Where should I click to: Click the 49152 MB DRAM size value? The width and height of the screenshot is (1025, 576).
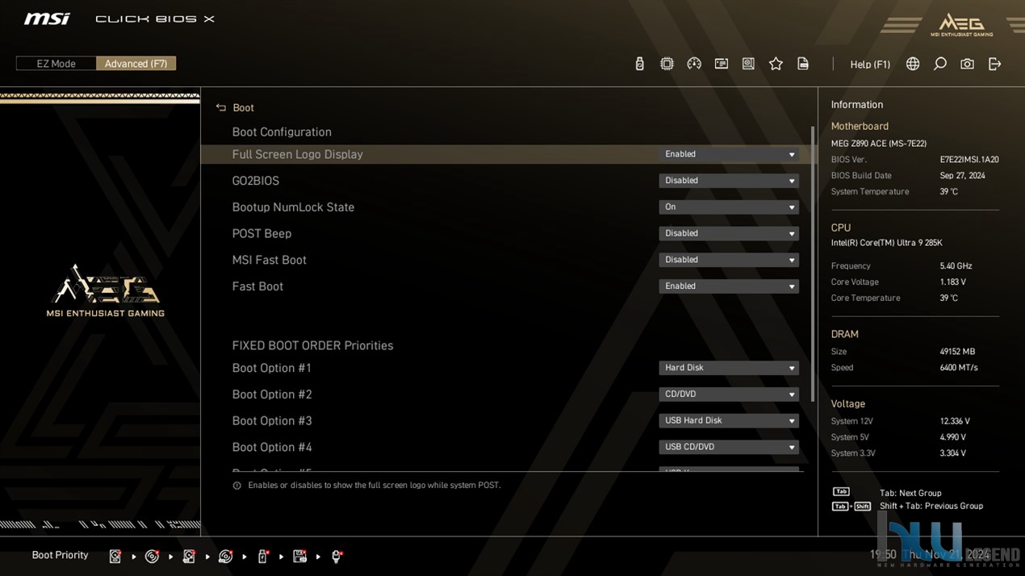coord(957,352)
